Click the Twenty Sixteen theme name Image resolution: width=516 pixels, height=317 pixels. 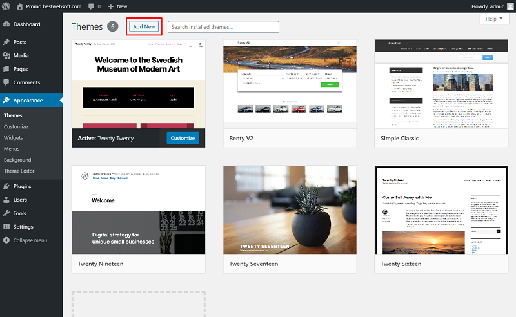click(401, 264)
